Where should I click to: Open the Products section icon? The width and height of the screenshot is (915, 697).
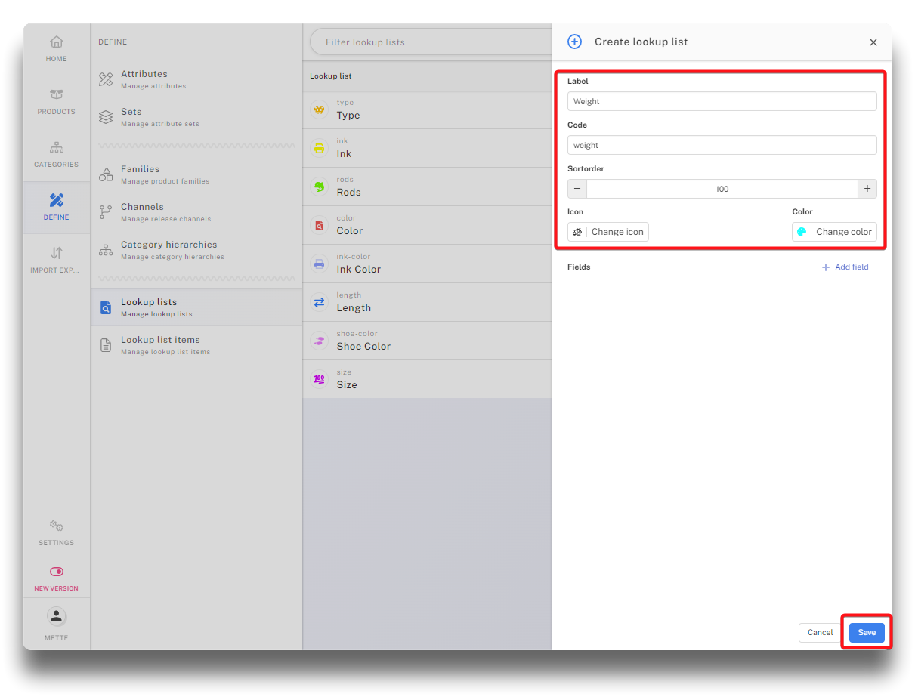click(56, 95)
